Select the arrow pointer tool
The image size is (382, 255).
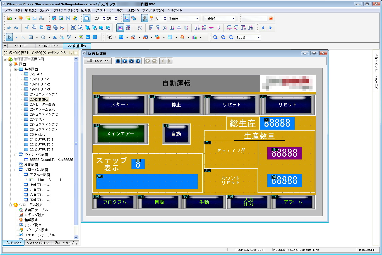9,37
